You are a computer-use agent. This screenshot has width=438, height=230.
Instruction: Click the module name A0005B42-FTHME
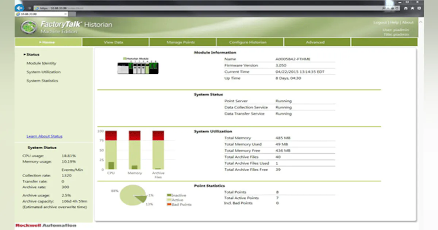click(x=293, y=59)
